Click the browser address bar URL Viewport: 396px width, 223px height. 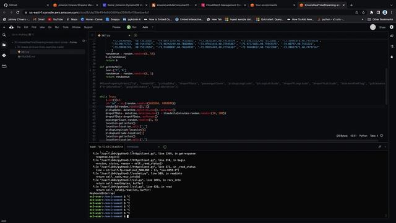point(89,12)
